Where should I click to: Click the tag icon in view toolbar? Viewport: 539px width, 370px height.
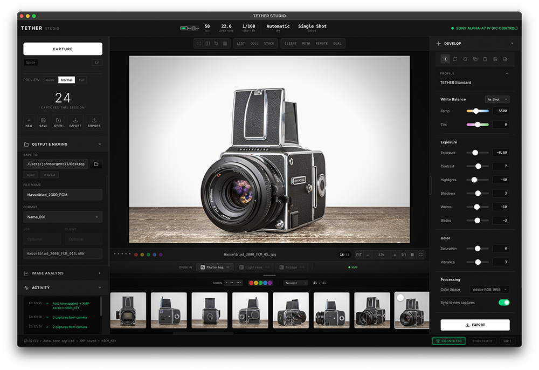pyautogui.click(x=216, y=44)
